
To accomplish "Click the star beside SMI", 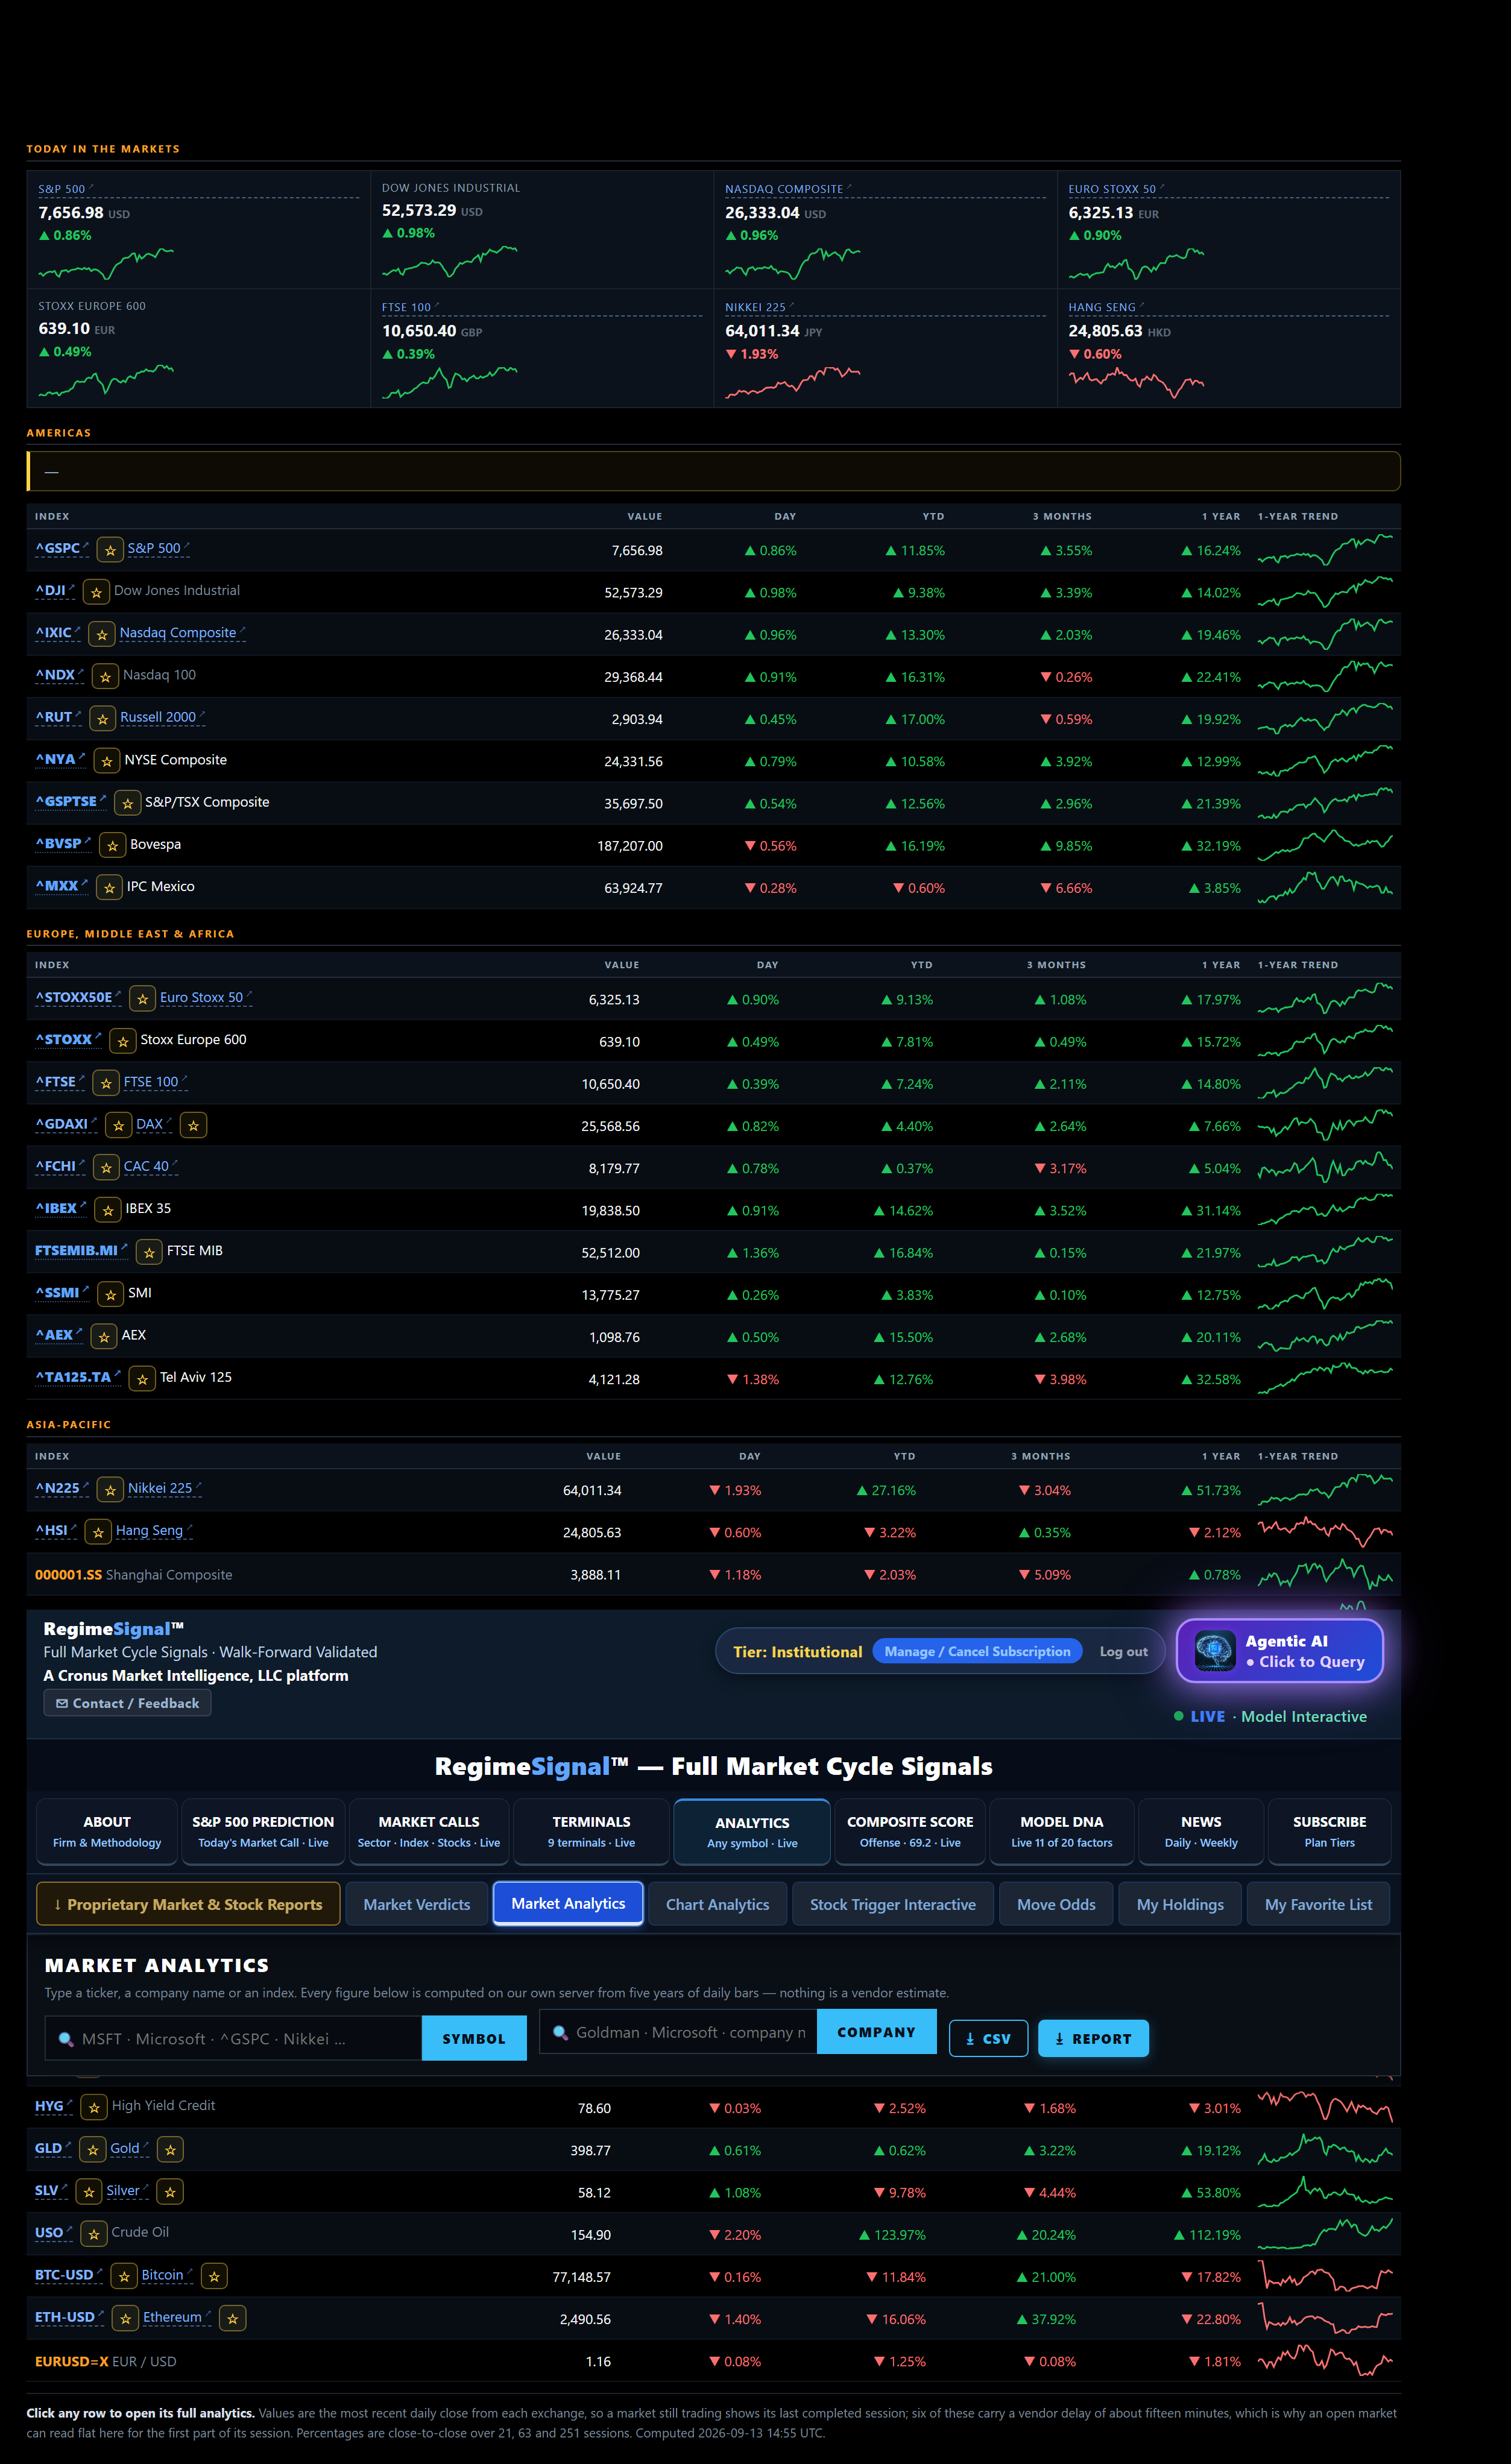I will (x=111, y=1294).
